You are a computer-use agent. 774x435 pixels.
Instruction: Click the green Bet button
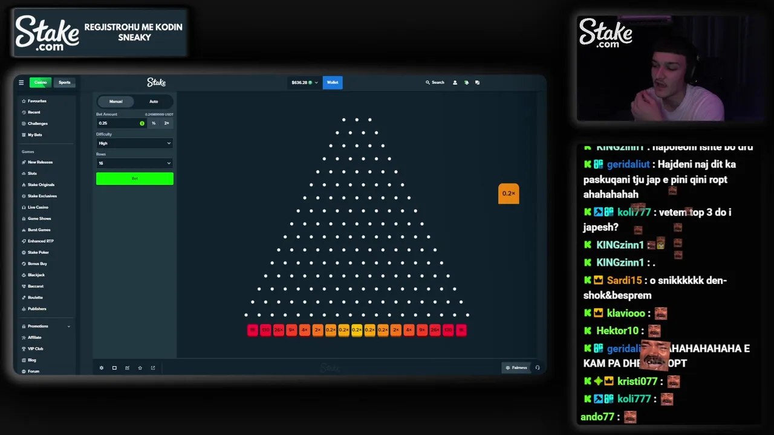[134, 178]
